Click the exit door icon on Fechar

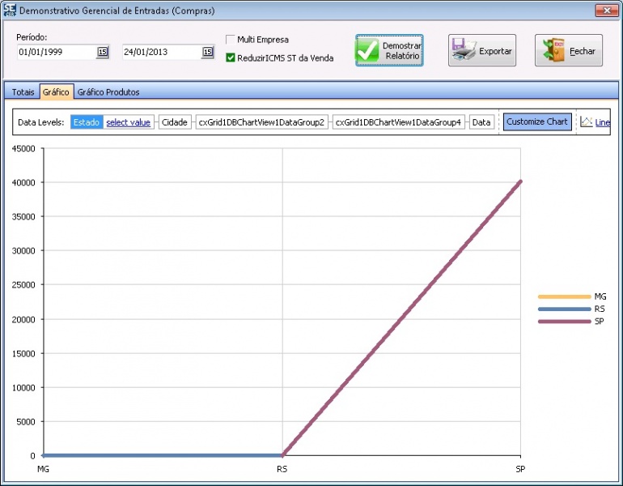coord(554,50)
